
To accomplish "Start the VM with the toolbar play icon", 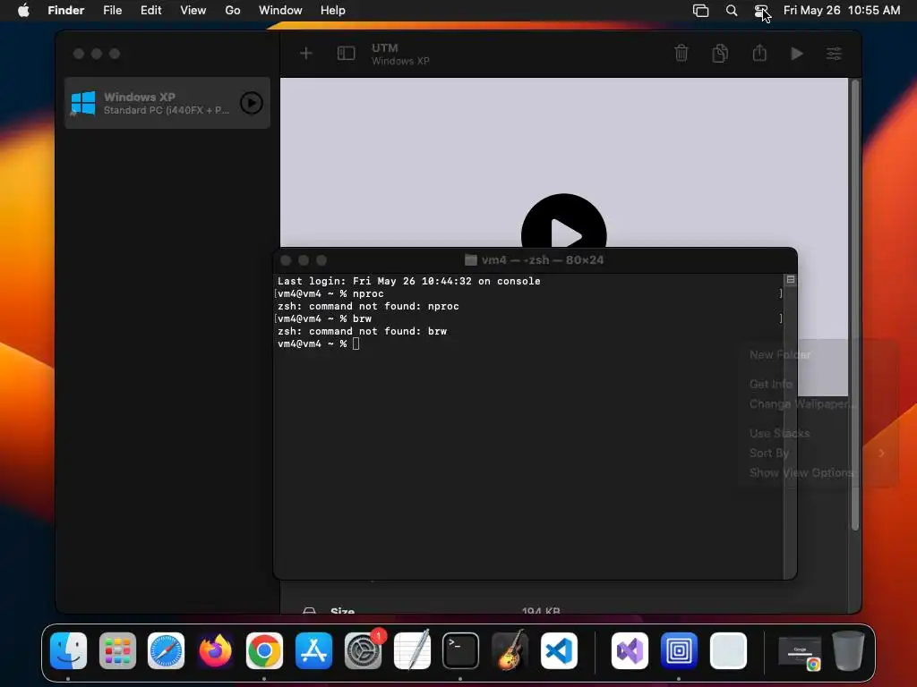I will coord(796,54).
